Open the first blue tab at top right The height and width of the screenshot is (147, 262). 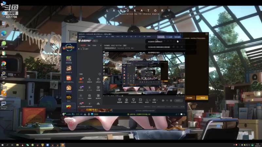click(161, 37)
